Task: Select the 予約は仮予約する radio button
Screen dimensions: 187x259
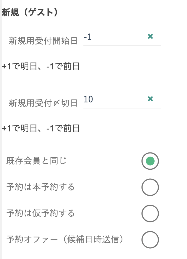Action: point(150,214)
